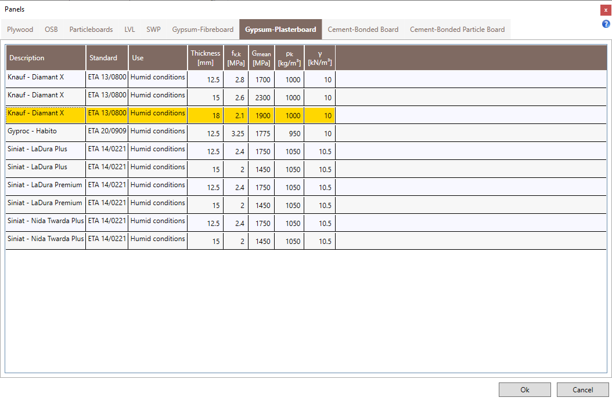Screen dimensions: 612x401
Task: Click the Gmean value 1700
Action: click(x=261, y=79)
